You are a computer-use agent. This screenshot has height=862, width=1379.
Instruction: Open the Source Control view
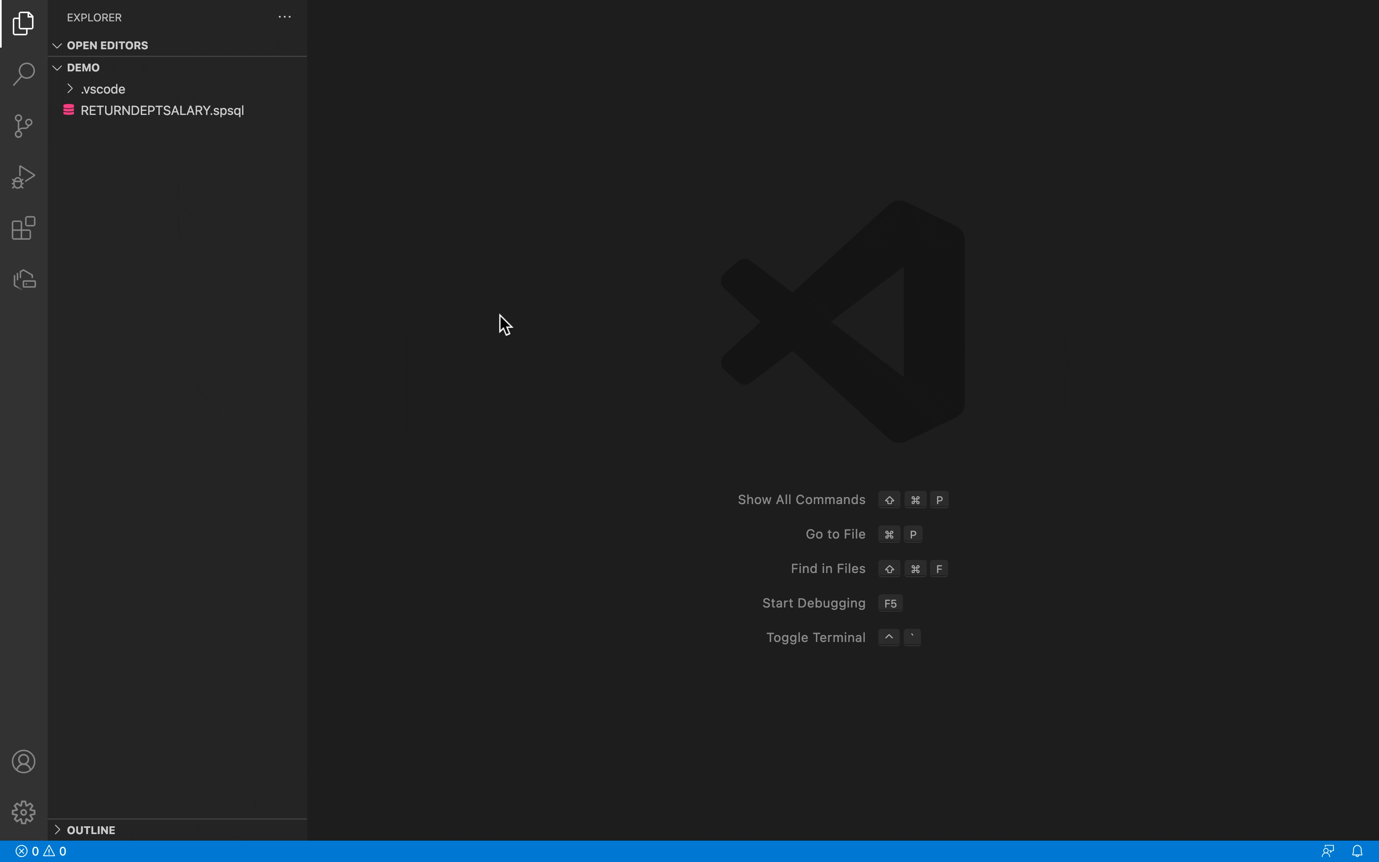[23, 126]
